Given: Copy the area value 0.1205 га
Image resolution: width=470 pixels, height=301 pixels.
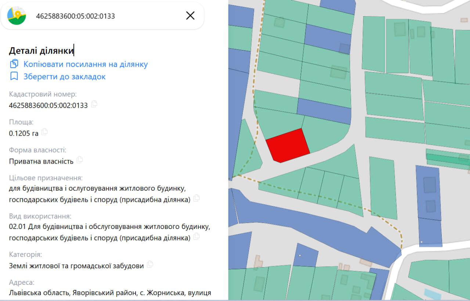Looking at the screenshot, I should tap(44, 132).
